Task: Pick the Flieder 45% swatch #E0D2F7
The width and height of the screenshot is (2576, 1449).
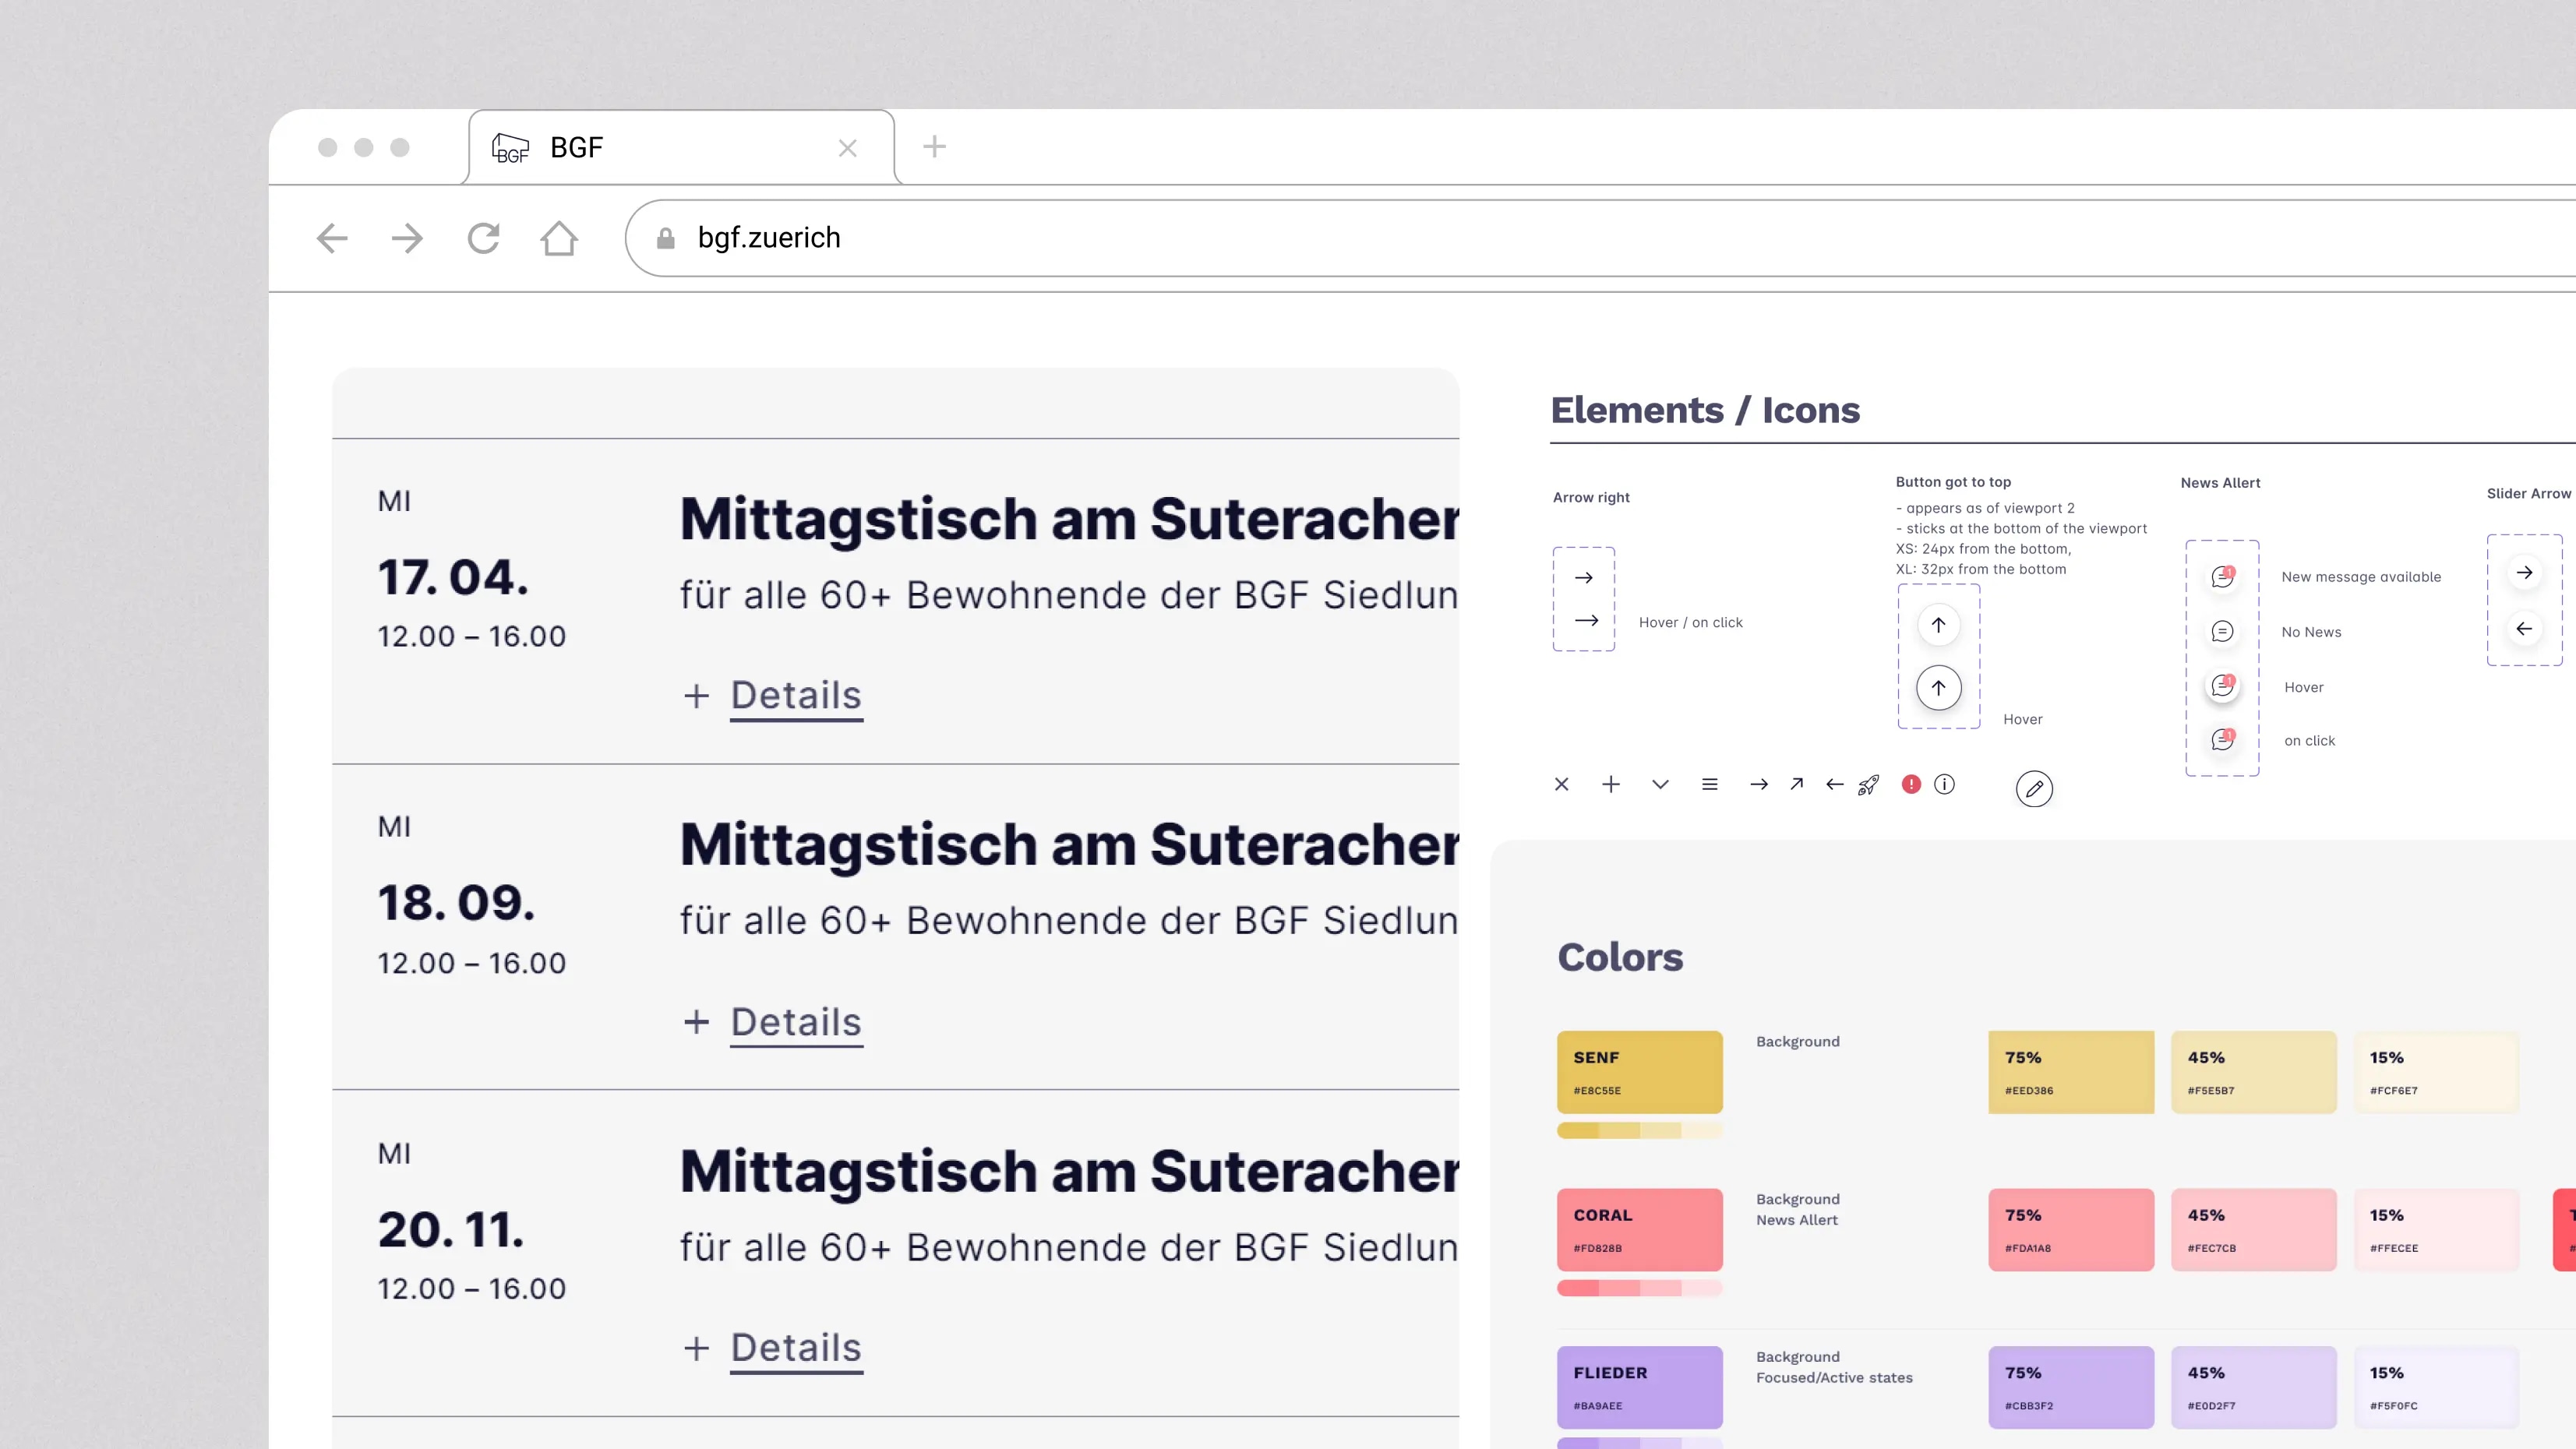Action: click(2254, 1387)
